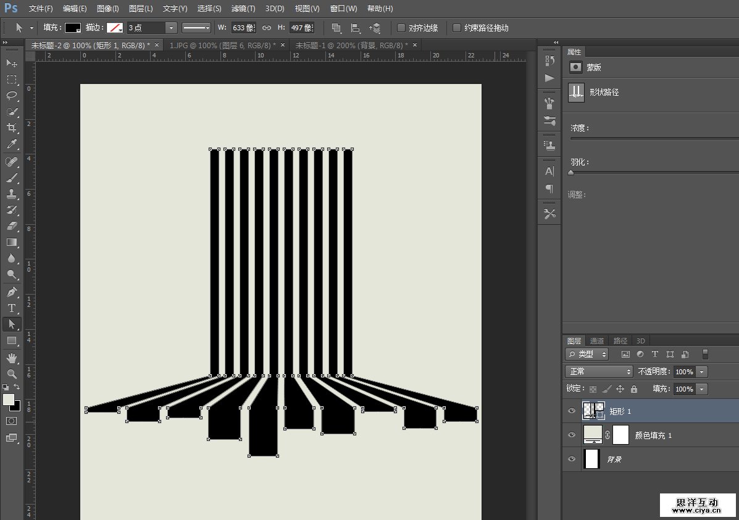
Task: Enable the 约束路径拖动 checkbox
Action: 457,28
